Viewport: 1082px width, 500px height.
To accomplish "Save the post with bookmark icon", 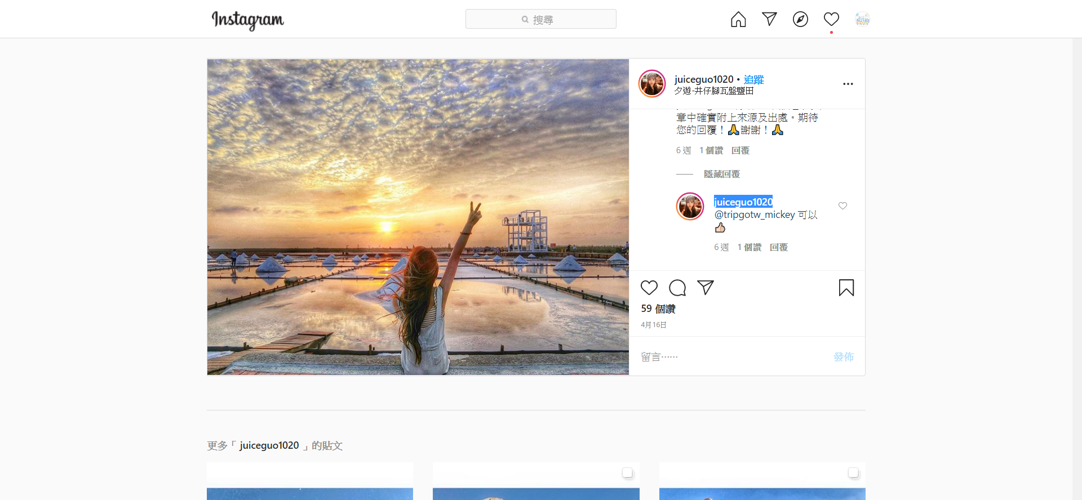I will (846, 288).
